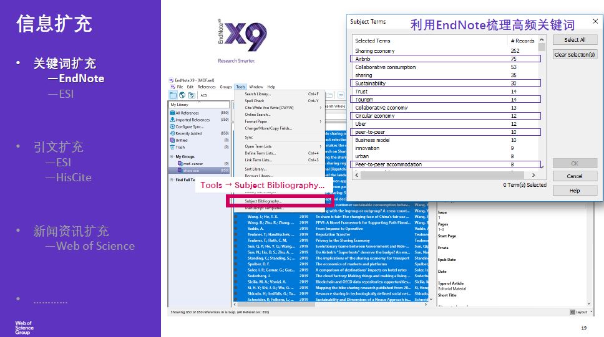Open the File menu
The width and height of the screenshot is (604, 337).
pyautogui.click(x=180, y=87)
